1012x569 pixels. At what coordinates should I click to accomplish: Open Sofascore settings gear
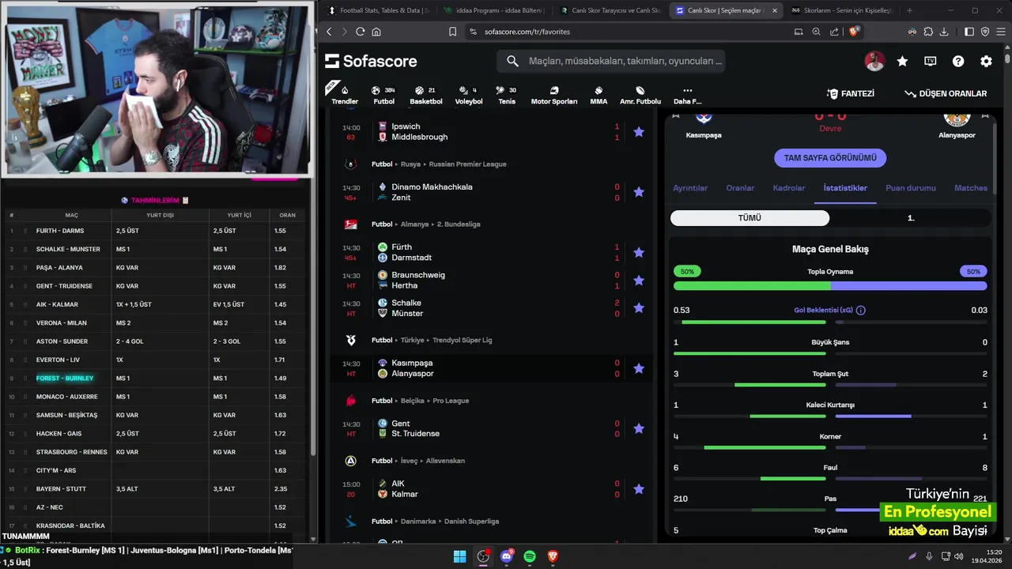tap(986, 61)
